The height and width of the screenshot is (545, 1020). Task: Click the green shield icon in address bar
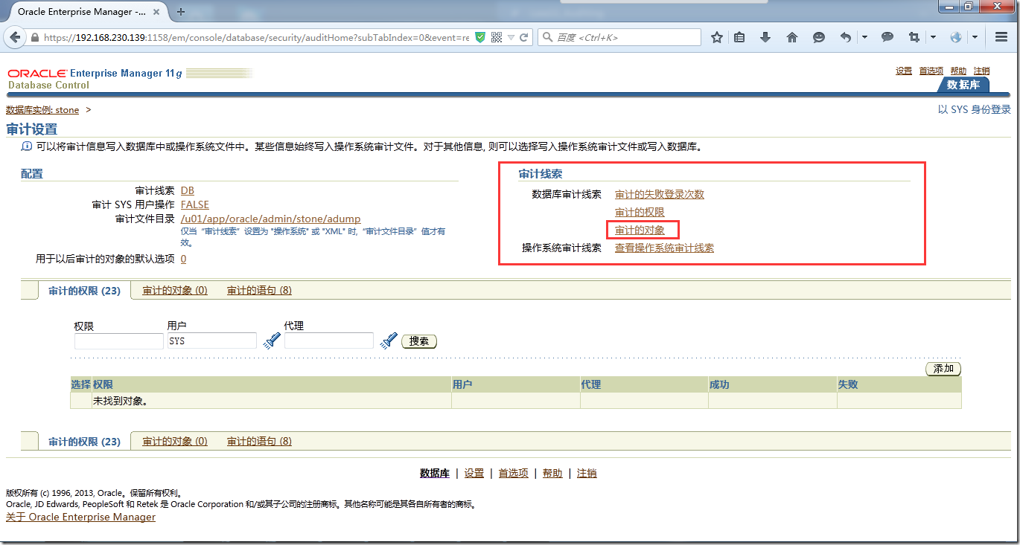click(480, 37)
